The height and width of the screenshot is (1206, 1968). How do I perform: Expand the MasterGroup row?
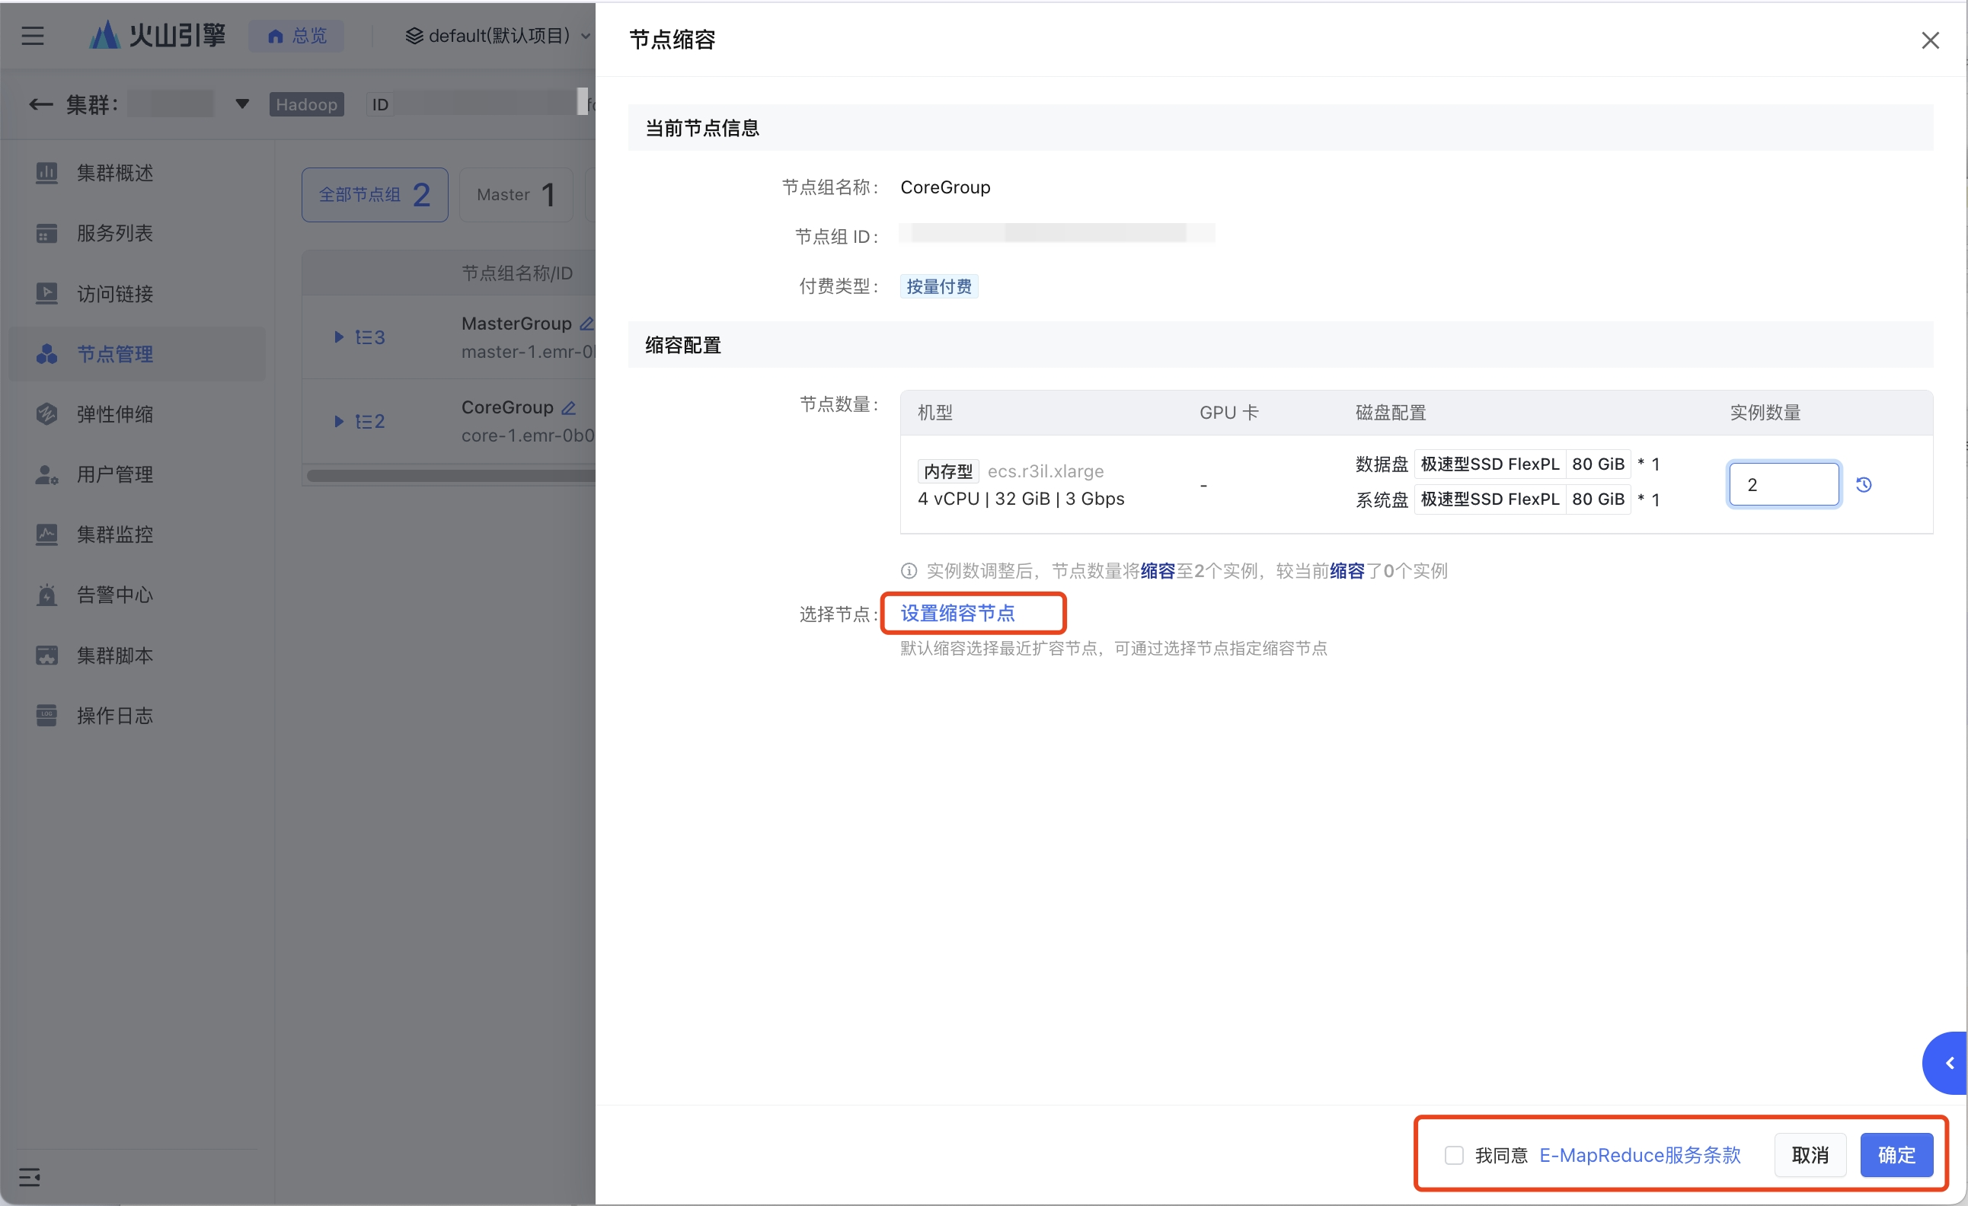[339, 337]
